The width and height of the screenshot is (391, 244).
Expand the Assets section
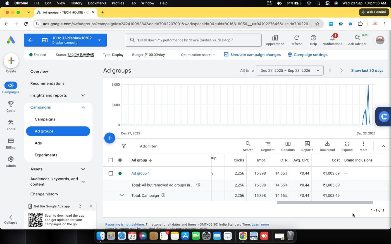(83, 169)
